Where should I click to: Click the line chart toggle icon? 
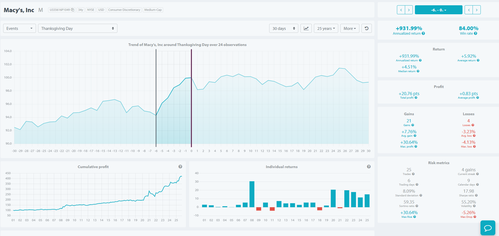coord(306,28)
